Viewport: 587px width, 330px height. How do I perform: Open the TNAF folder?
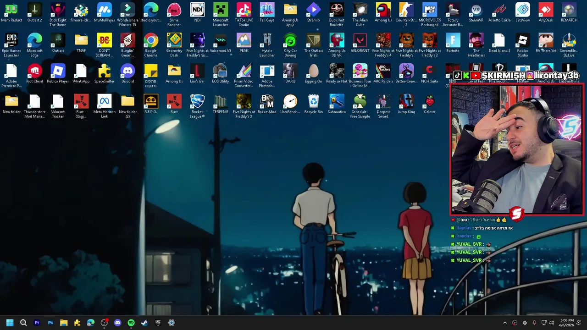click(x=81, y=44)
